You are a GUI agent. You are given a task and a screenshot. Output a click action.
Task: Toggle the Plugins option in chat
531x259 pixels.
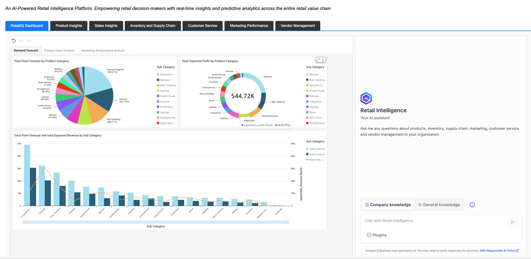tap(377, 235)
